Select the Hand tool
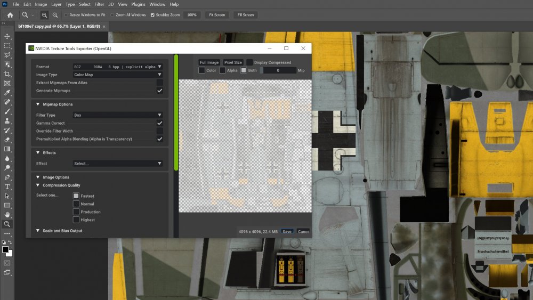Image resolution: width=533 pixels, height=300 pixels. point(7,214)
